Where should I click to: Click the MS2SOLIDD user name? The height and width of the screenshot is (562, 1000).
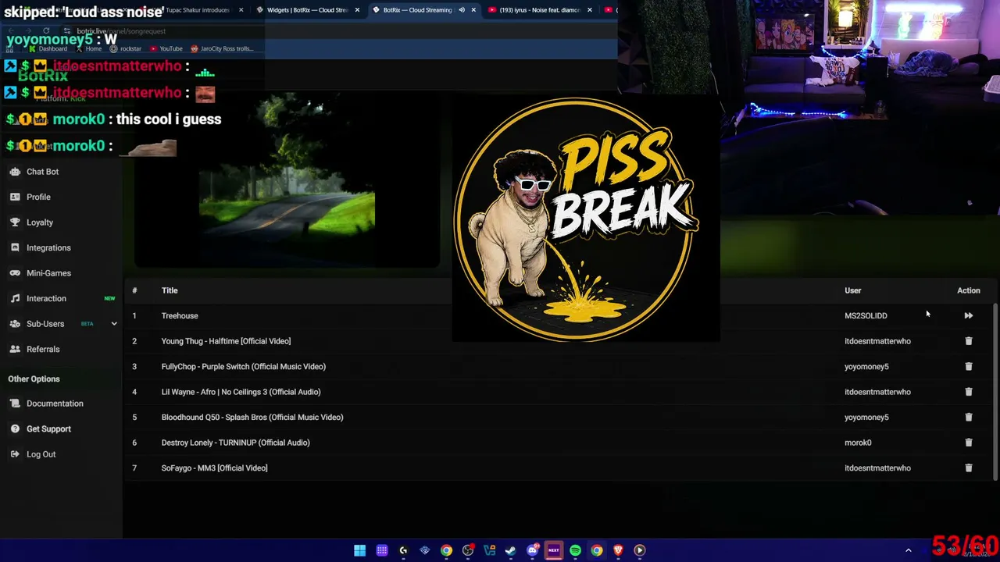[866, 315]
